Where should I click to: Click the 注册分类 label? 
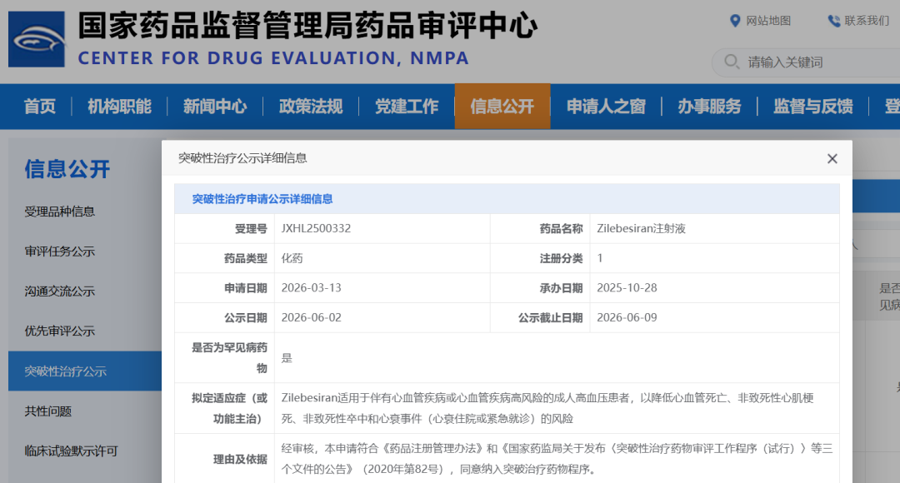(561, 259)
